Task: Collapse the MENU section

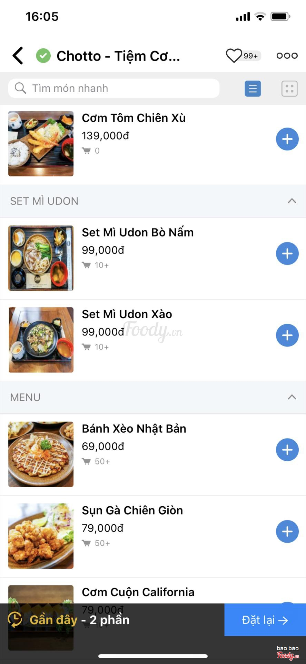Action: point(292,397)
